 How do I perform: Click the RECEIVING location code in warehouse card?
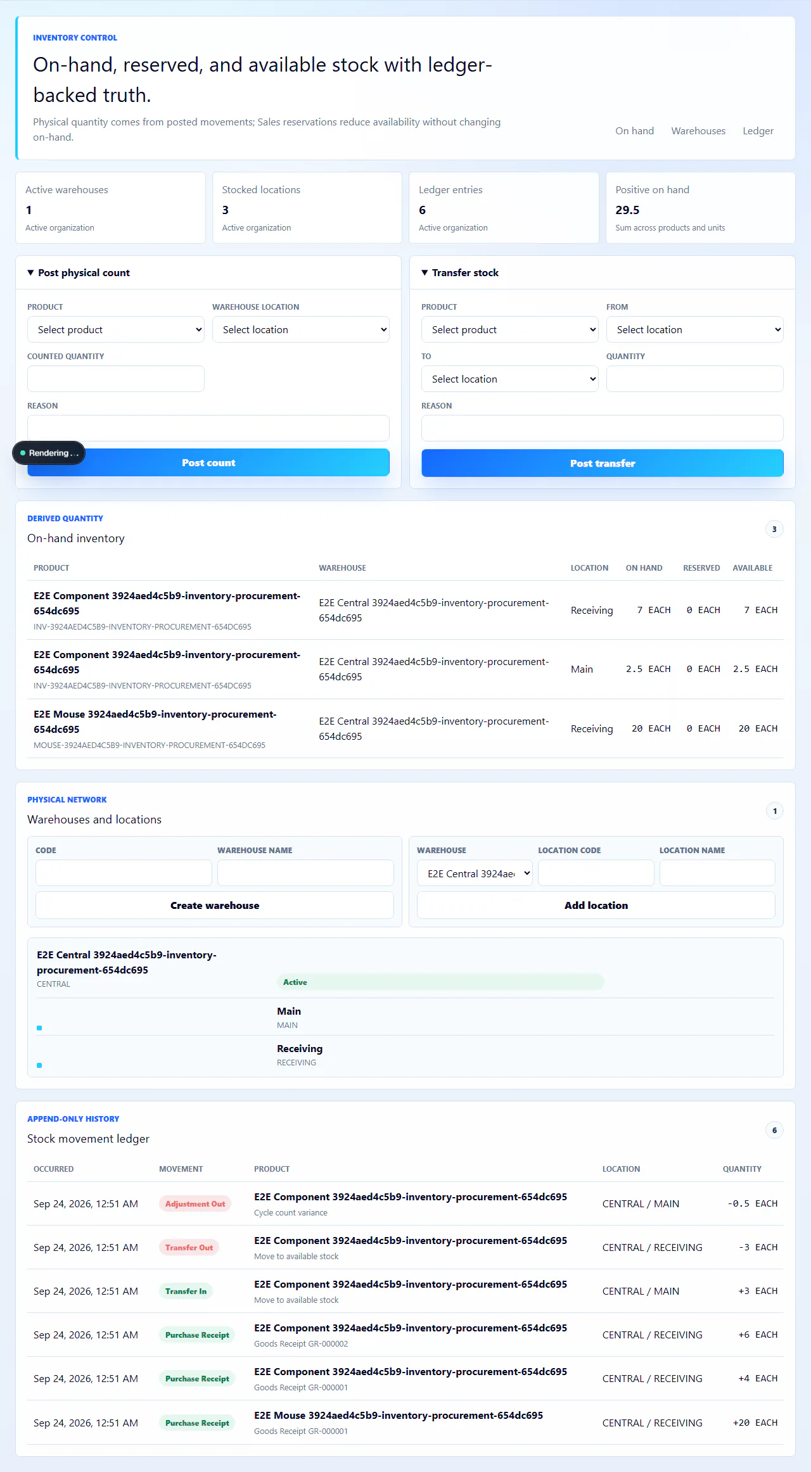[x=297, y=1062]
